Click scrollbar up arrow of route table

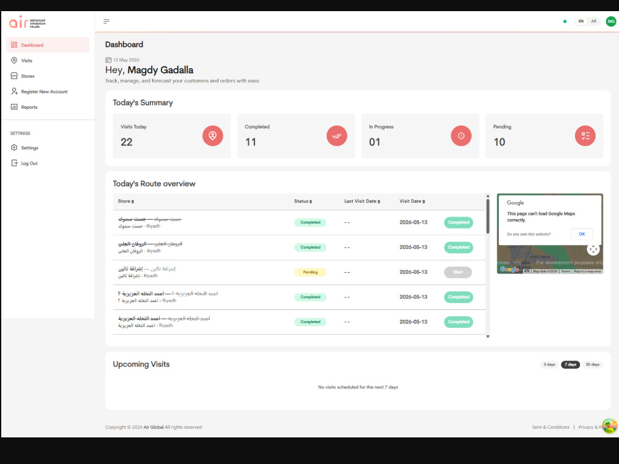(488, 196)
